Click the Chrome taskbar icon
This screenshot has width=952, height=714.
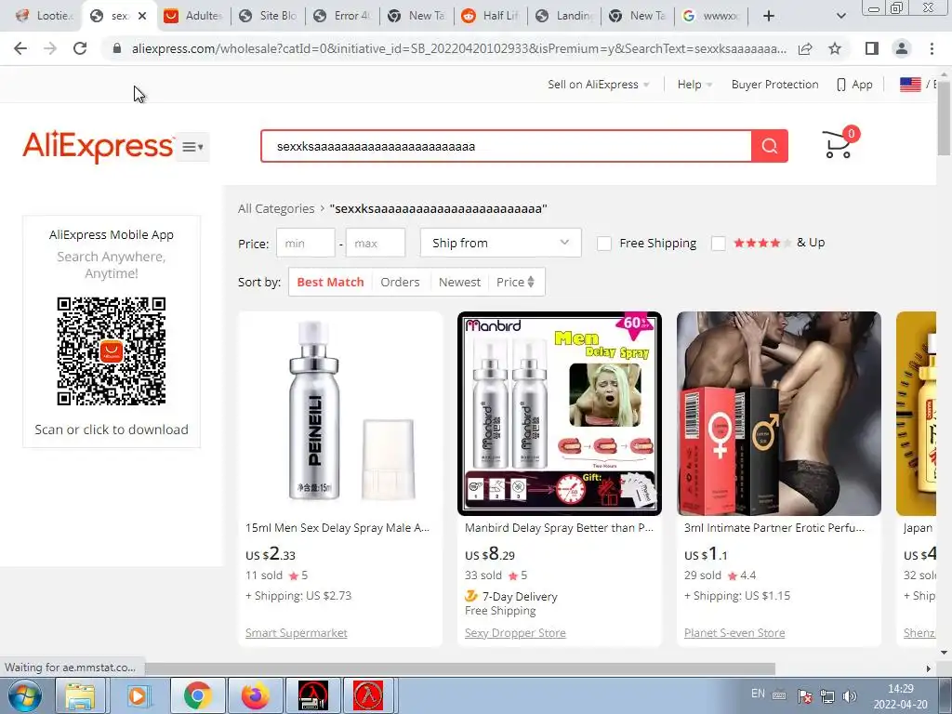(197, 695)
